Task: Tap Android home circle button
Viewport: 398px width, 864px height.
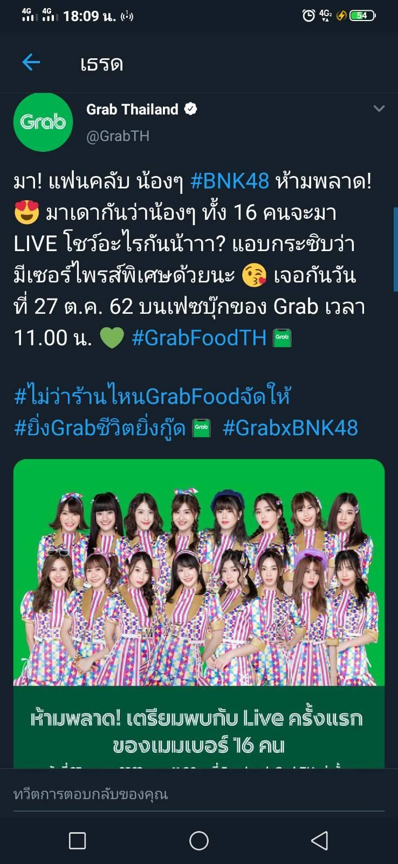Action: (x=199, y=840)
